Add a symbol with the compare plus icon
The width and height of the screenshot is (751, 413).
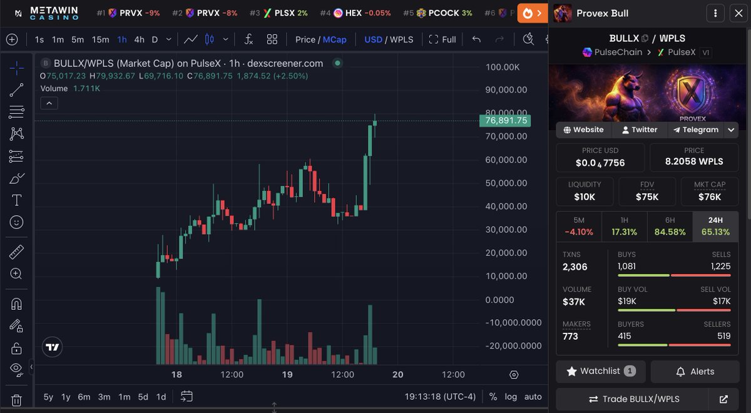pos(12,39)
